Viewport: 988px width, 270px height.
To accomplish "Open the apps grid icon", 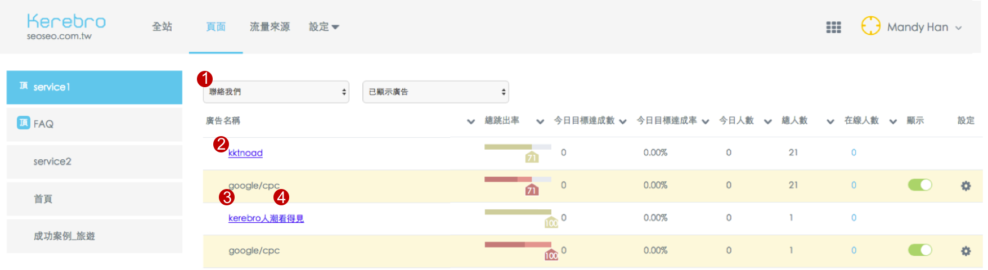I will click(x=833, y=27).
